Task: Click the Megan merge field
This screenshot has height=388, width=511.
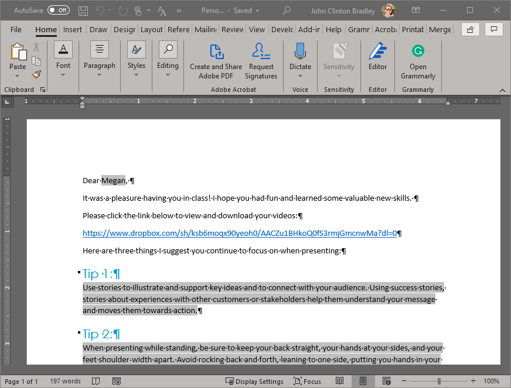Action: [x=114, y=181]
